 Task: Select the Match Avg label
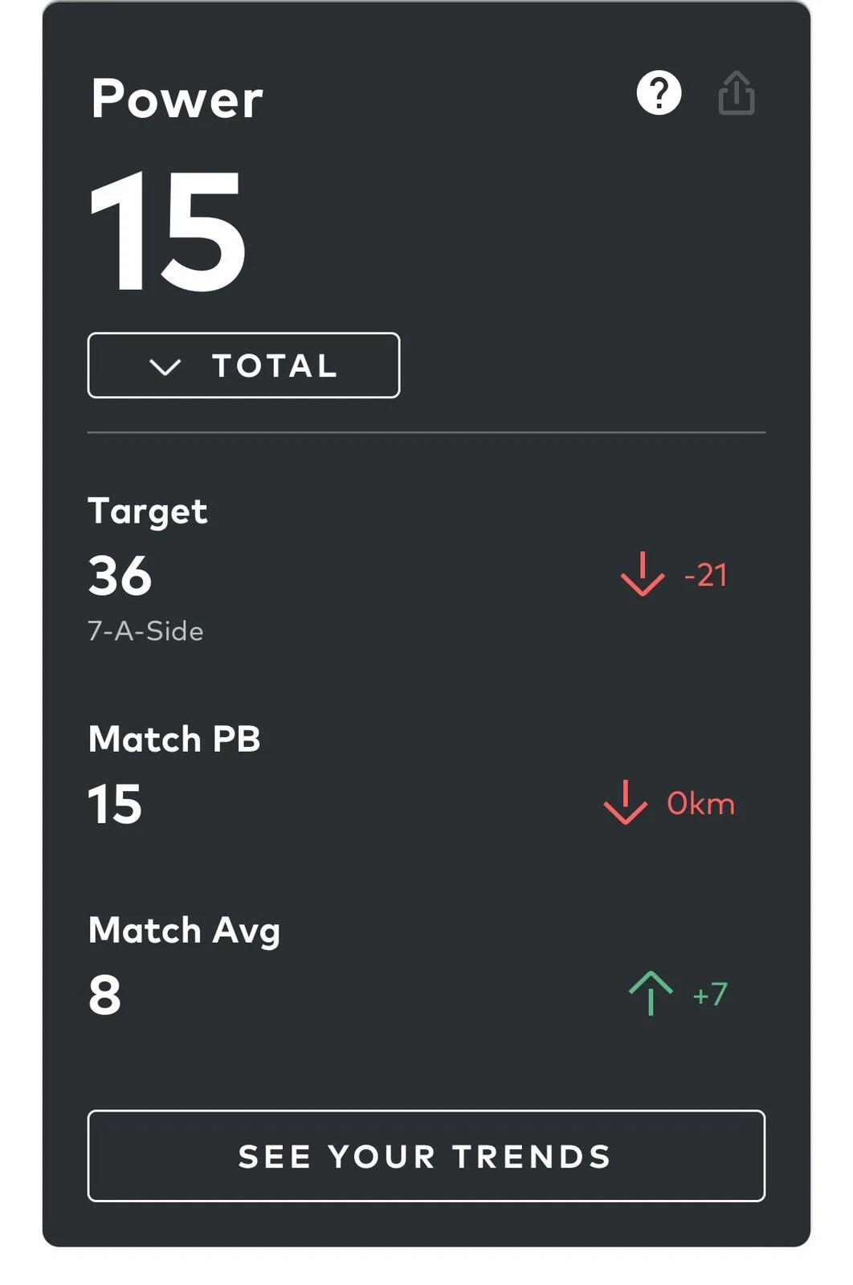pos(184,932)
